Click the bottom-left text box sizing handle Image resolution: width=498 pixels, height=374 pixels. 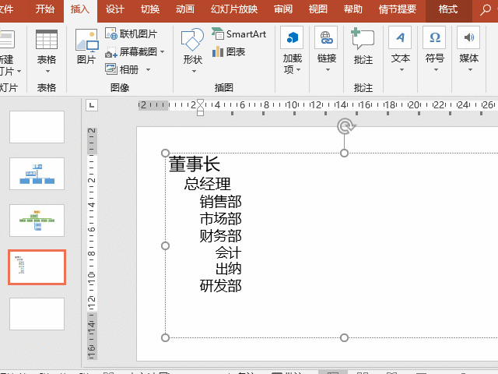coord(165,337)
